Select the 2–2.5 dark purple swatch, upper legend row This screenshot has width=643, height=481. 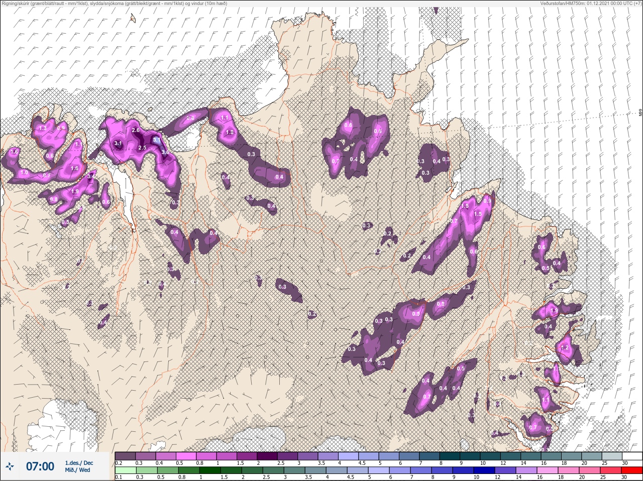[268, 456]
